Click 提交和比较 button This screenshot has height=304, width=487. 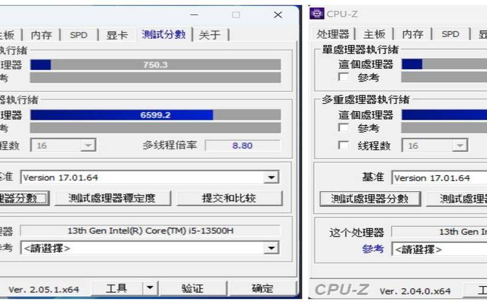pos(229,198)
